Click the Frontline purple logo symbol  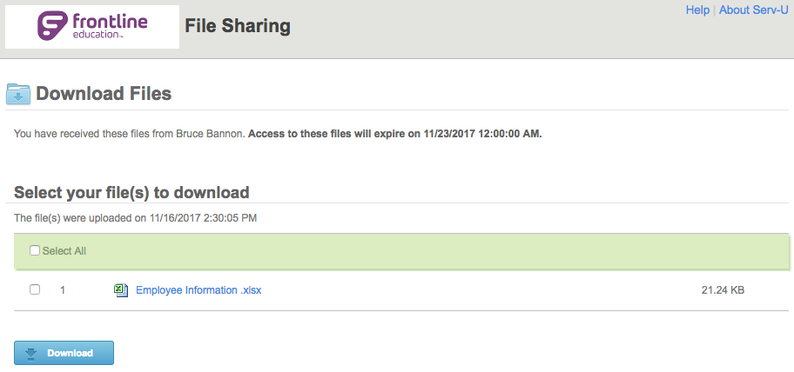click(52, 25)
